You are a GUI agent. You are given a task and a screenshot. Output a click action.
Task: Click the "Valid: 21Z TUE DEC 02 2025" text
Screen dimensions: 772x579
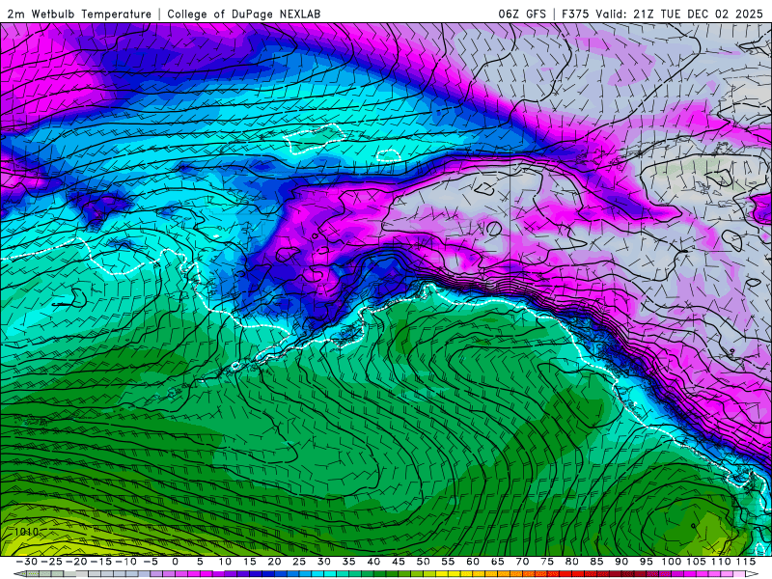(679, 14)
